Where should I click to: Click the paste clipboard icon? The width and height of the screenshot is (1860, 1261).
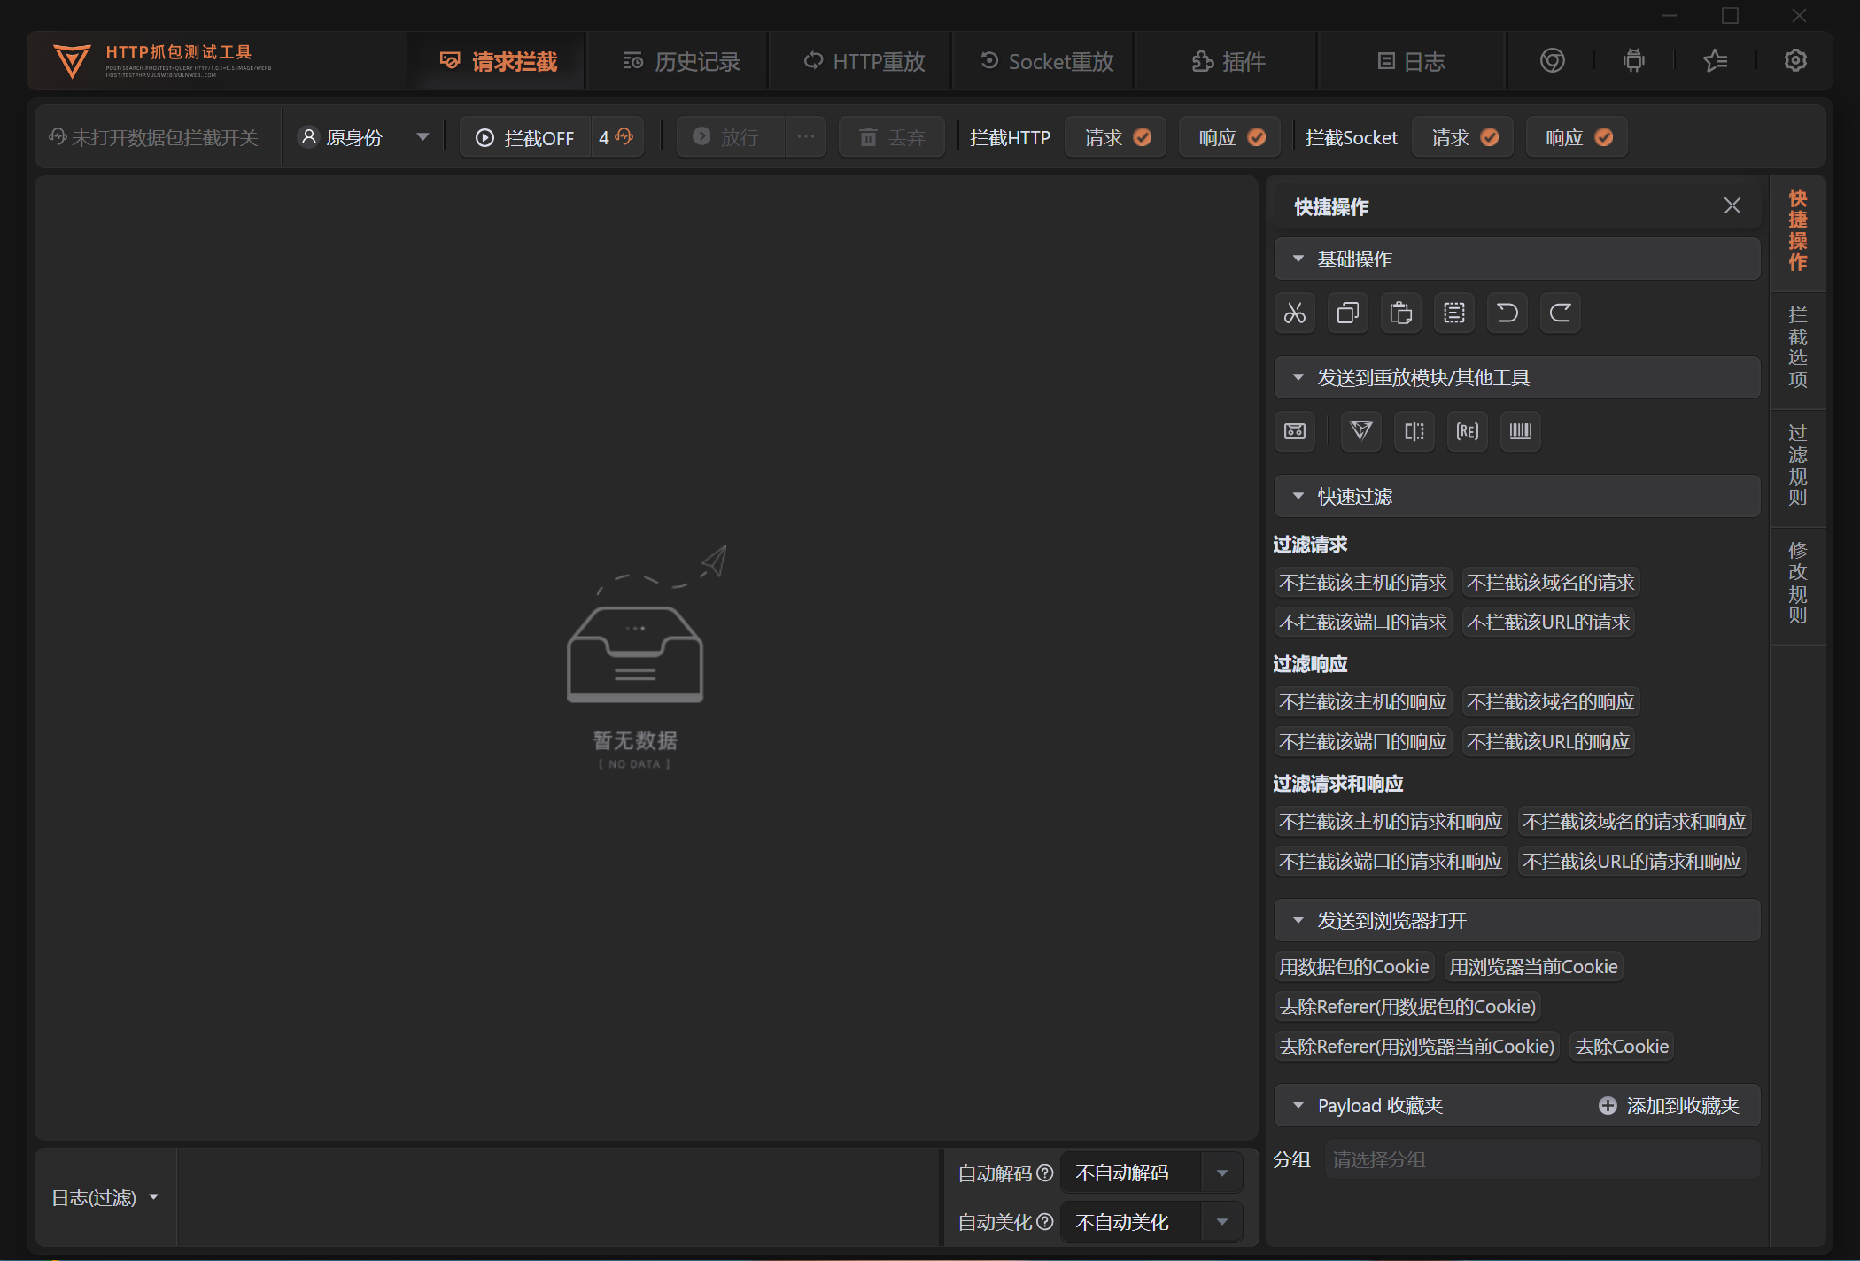1400,313
